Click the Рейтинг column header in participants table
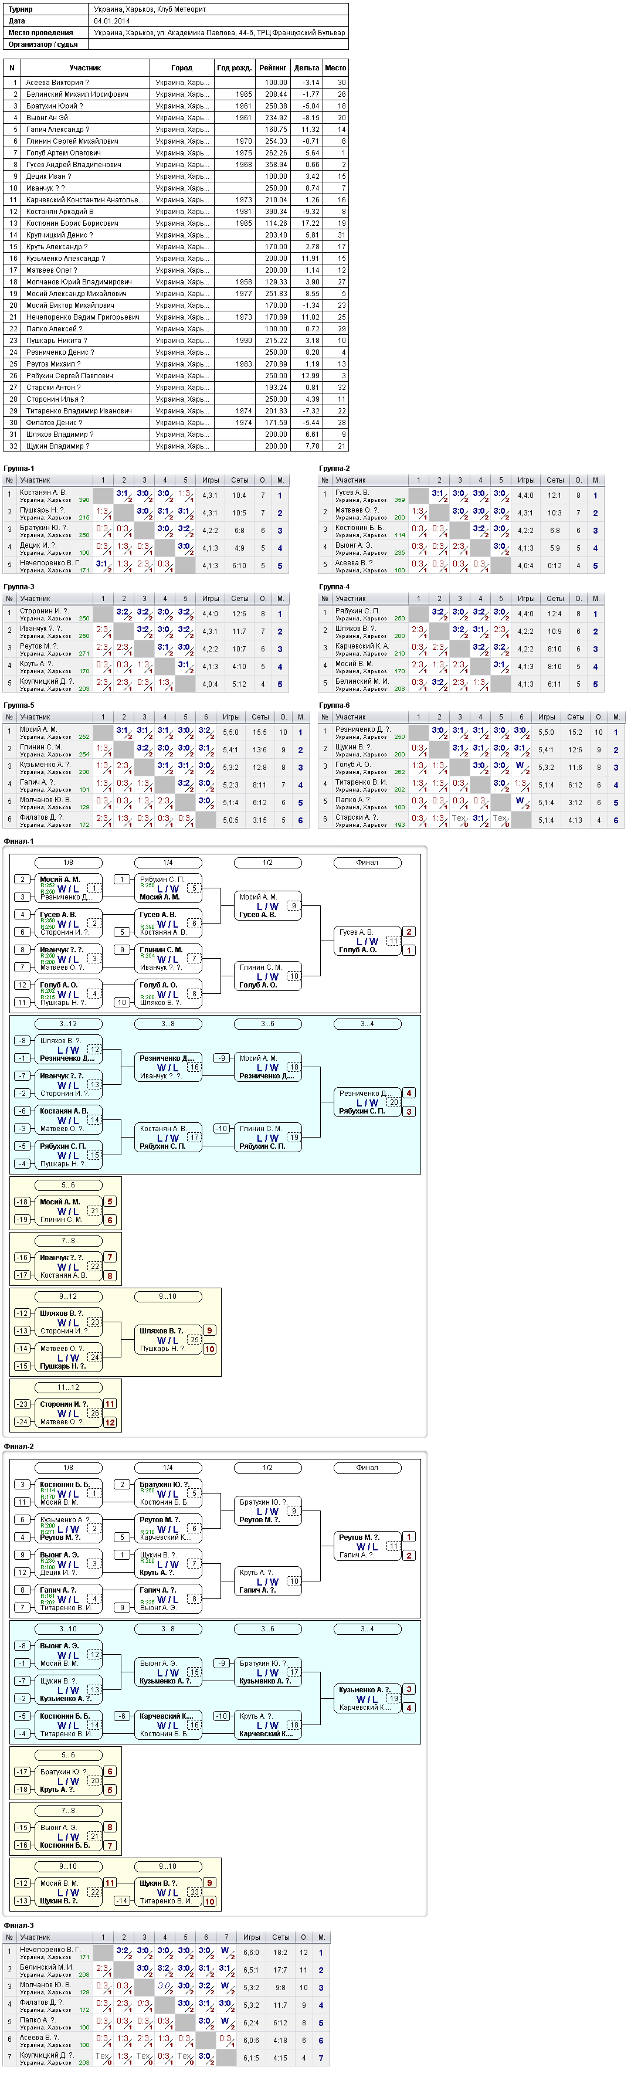This screenshot has height=2074, width=631. coord(273,67)
